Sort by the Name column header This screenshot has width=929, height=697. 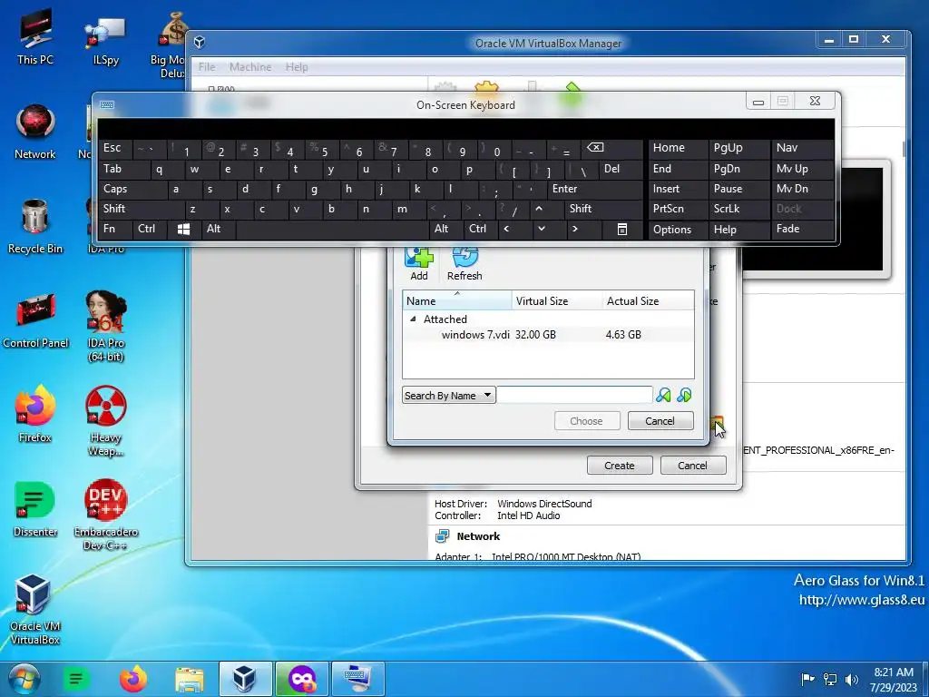pos(457,301)
